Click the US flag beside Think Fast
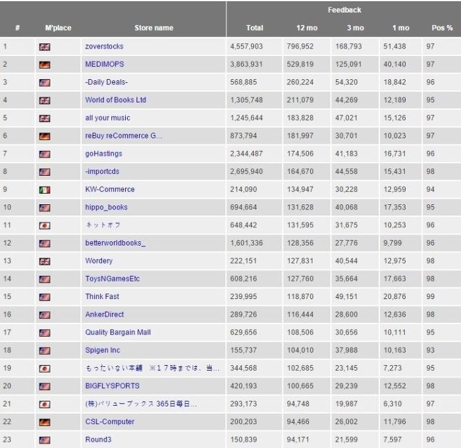Image resolution: width=461 pixels, height=448 pixels. tap(45, 297)
